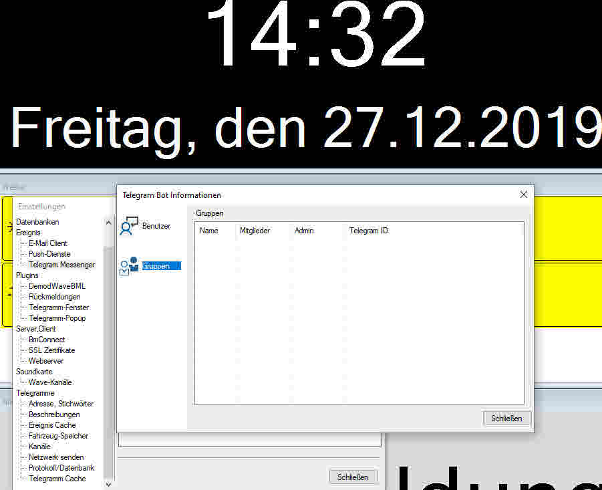Image resolution: width=602 pixels, height=490 pixels.
Task: Sort the groups list by Mitglieder column
Action: pyautogui.click(x=255, y=231)
